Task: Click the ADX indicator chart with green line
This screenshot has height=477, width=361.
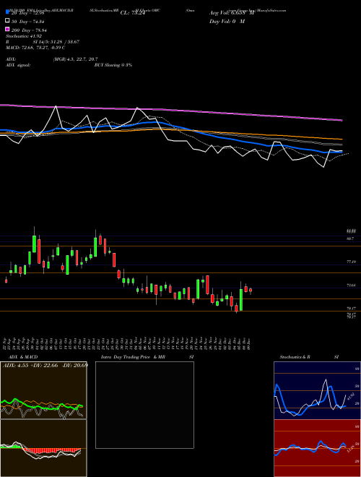Action: click(x=43, y=390)
